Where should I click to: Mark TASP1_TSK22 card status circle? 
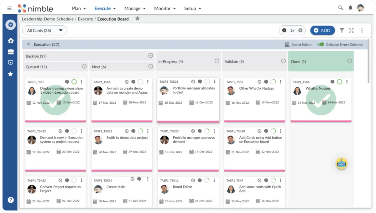coord(74,131)
